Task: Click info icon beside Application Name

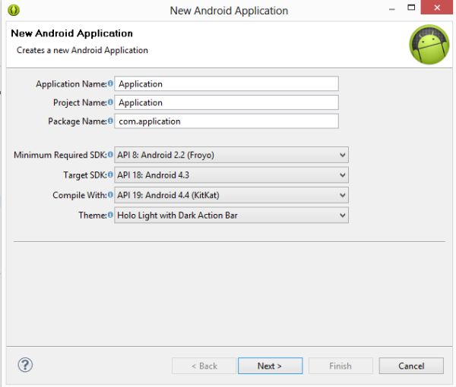Action: (x=110, y=83)
